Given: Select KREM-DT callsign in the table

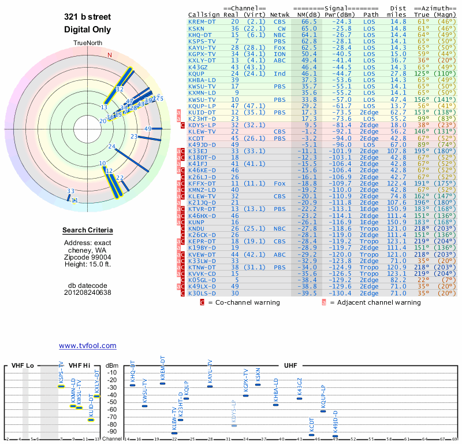Looking at the screenshot, I should [202, 22].
